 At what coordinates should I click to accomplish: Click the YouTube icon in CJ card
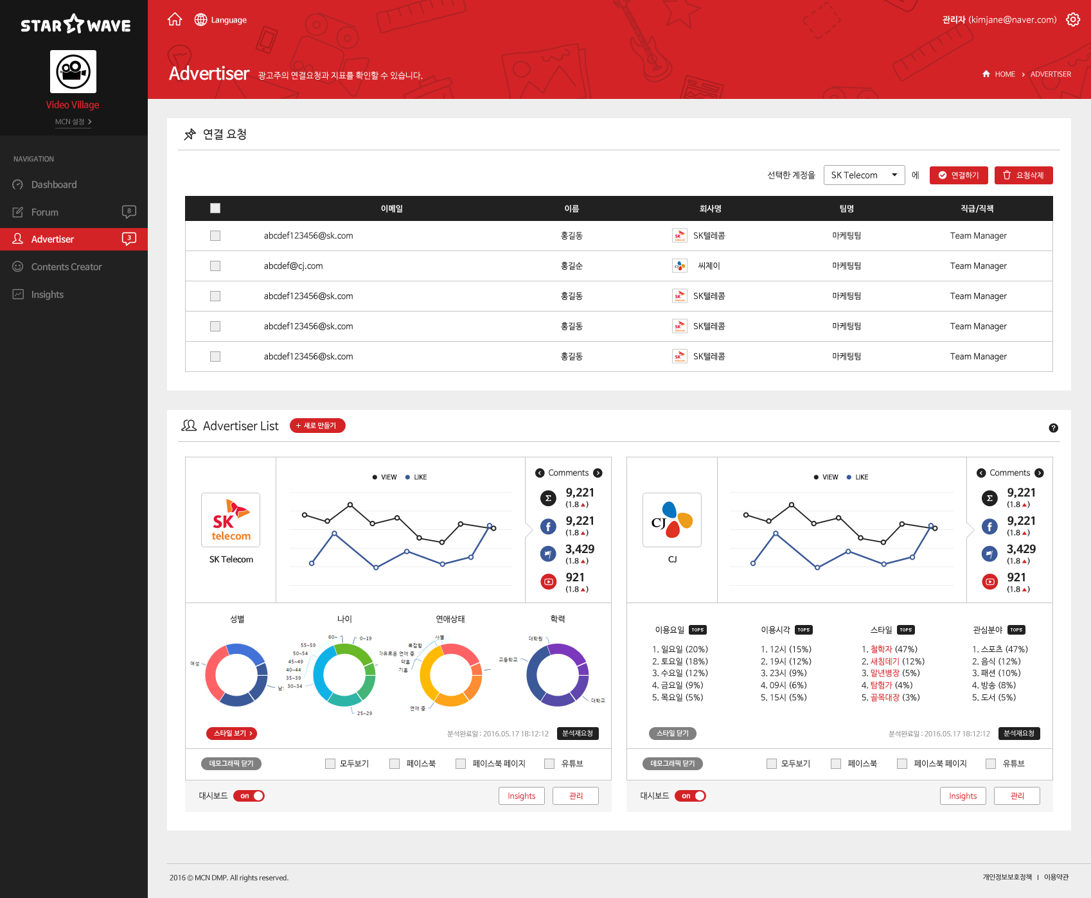click(x=989, y=582)
